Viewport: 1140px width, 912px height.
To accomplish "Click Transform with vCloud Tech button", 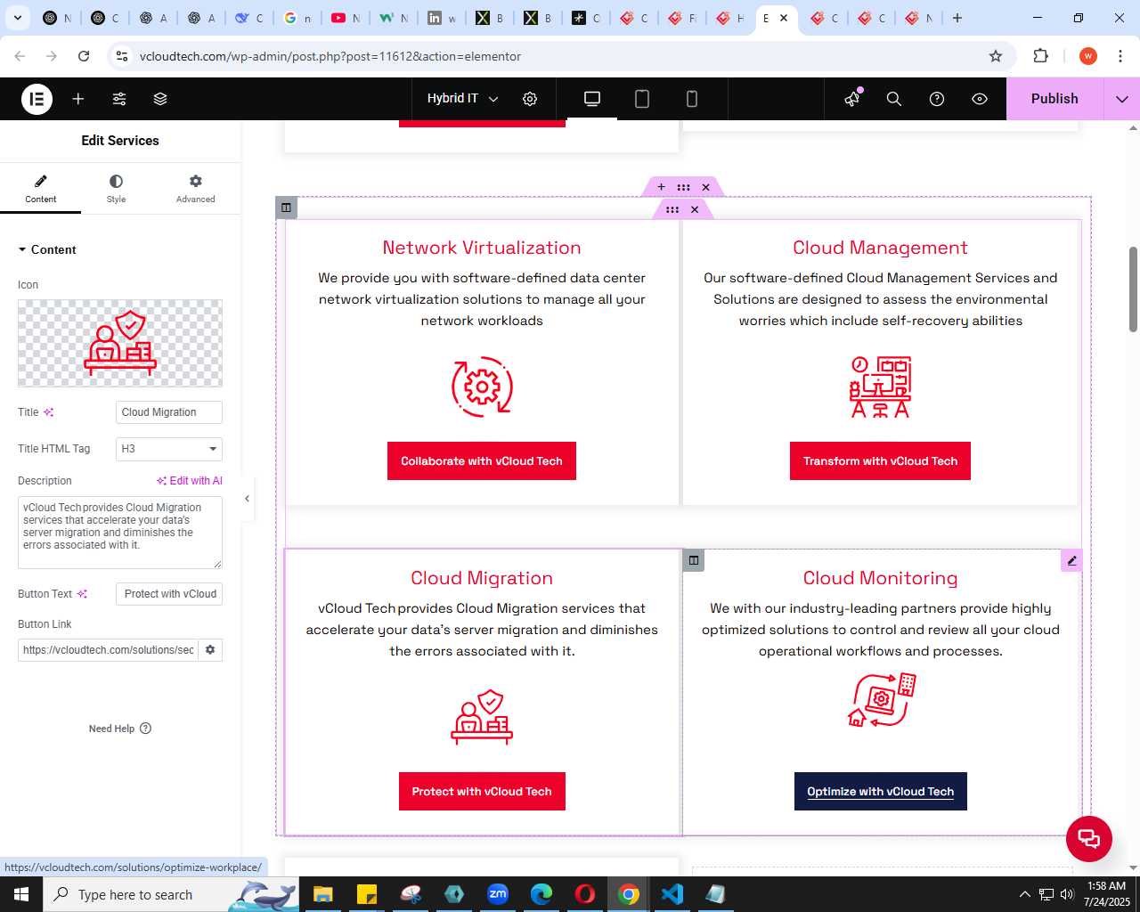I will pyautogui.click(x=880, y=461).
